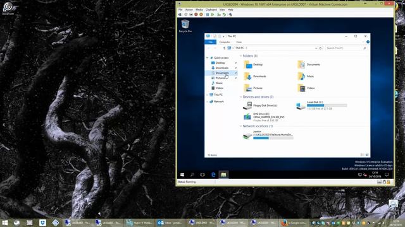Open the Videos folder in Folders group
405x227 pixels.
click(306, 88)
